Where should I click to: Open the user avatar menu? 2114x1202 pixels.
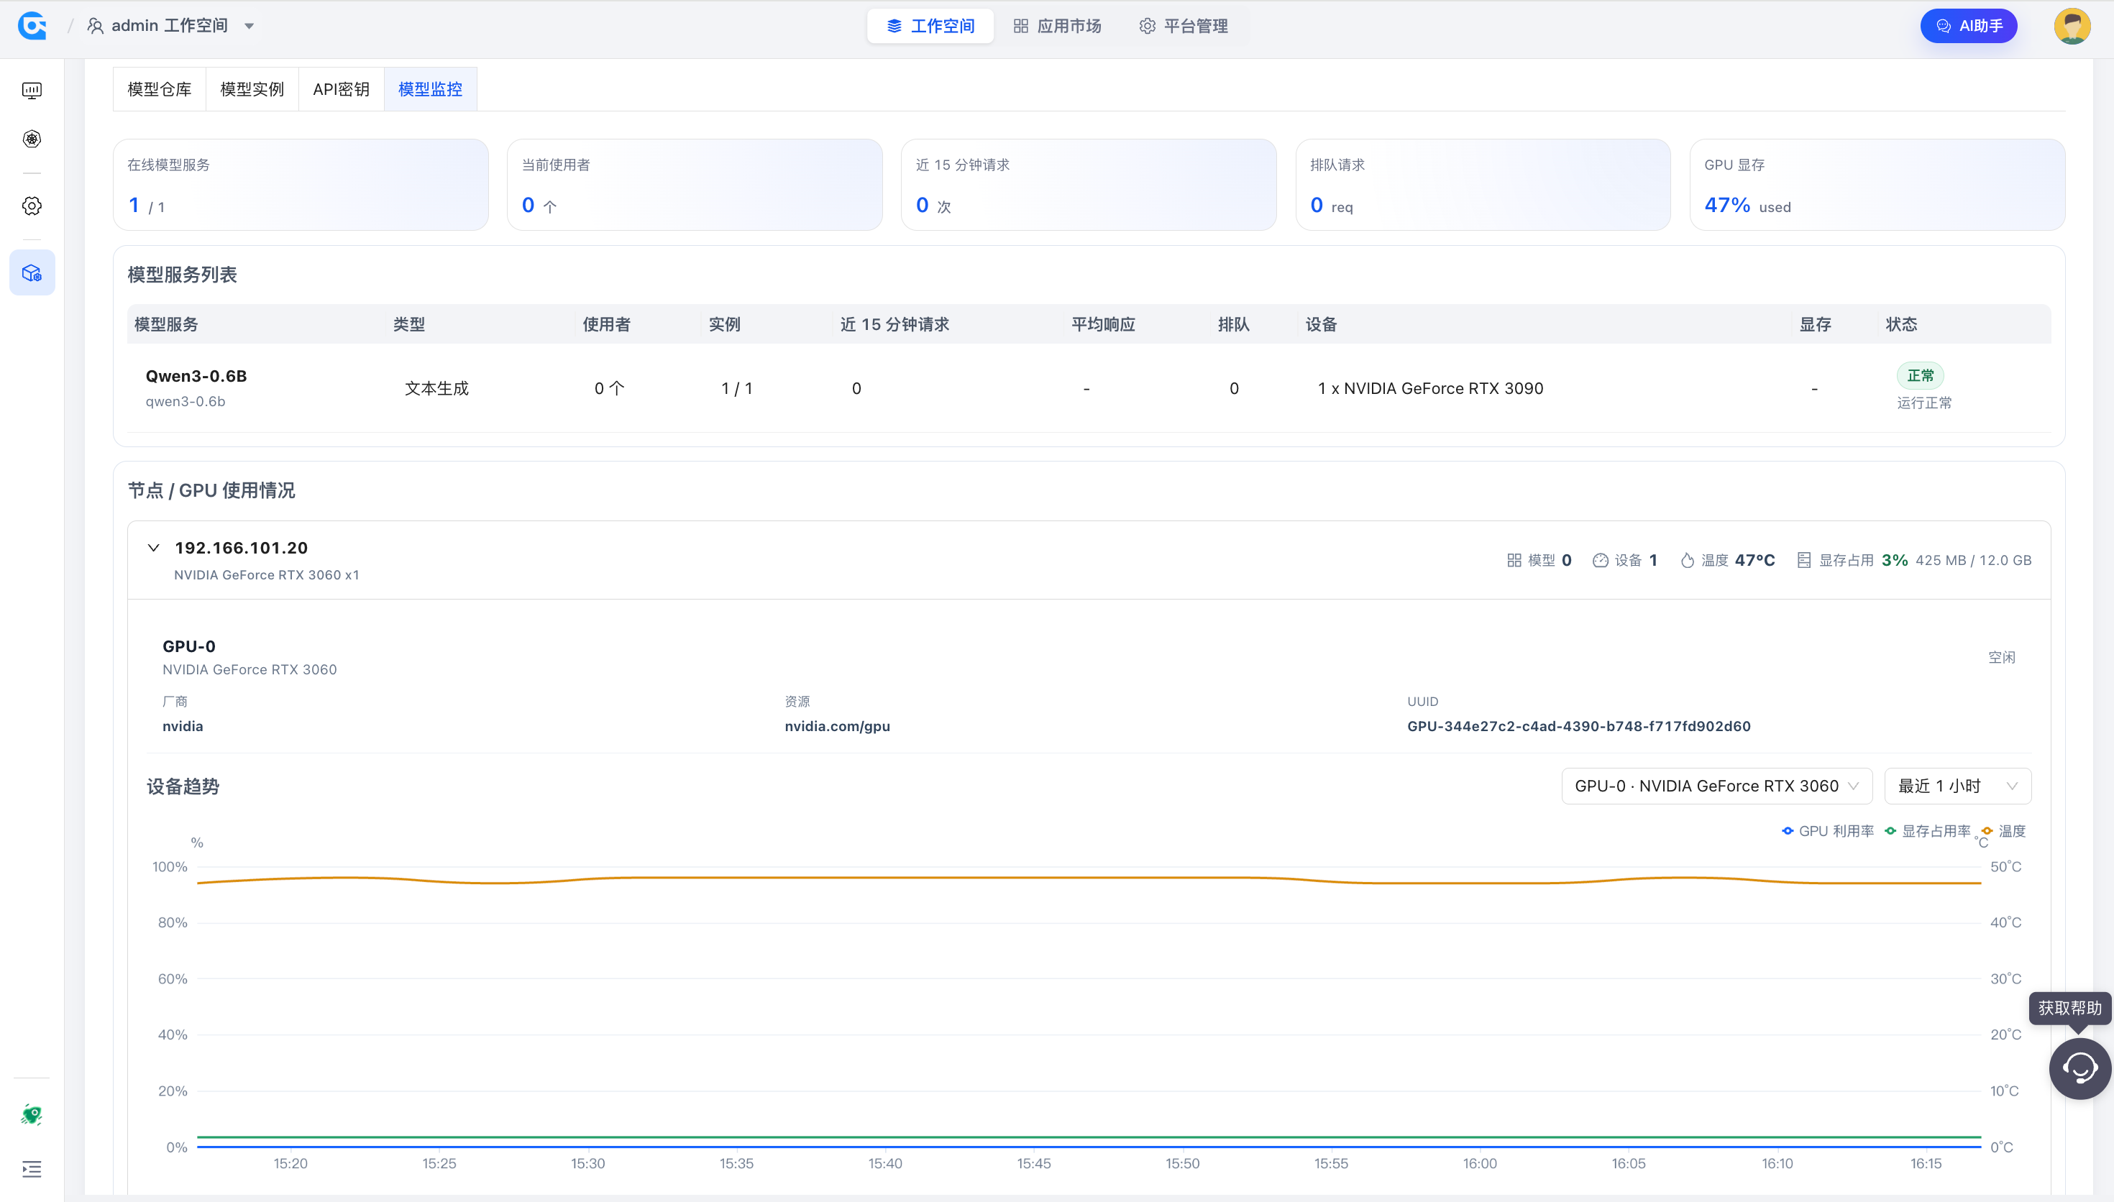click(2072, 26)
